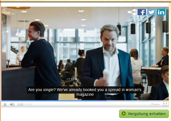Seek back within the blue played progress
Screen dimensions: 171x121
(54, 101)
